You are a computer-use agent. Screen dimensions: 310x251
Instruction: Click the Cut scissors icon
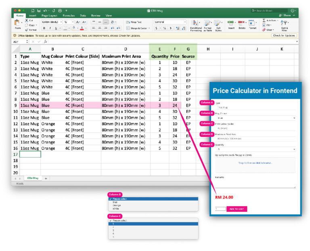point(27,20)
